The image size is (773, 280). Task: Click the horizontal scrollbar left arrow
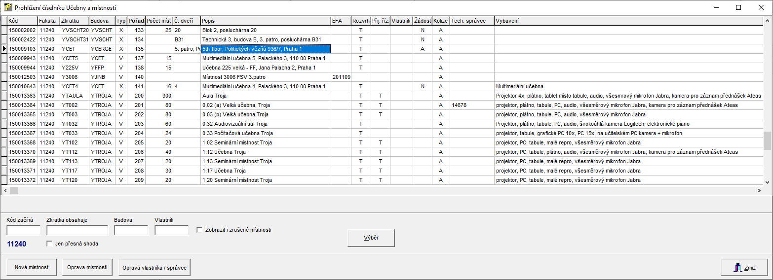tap(5, 190)
